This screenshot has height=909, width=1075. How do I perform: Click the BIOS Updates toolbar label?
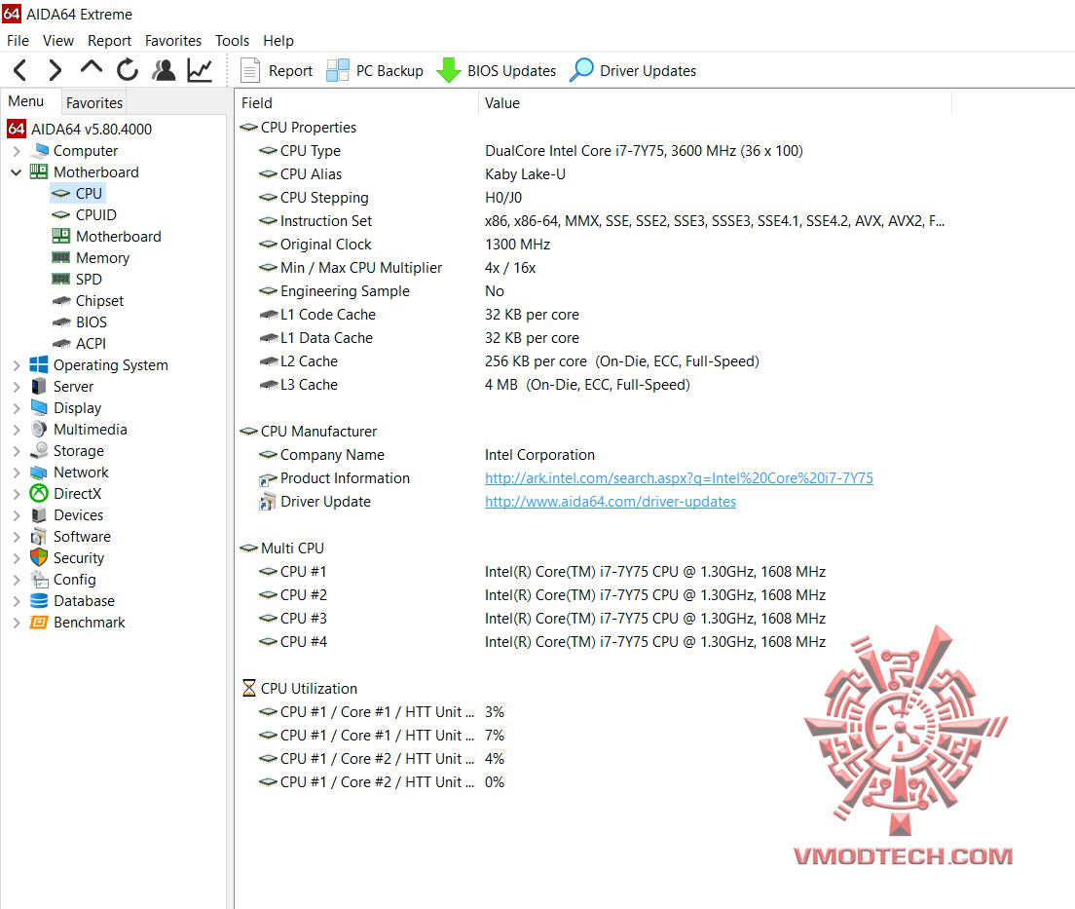click(x=511, y=71)
